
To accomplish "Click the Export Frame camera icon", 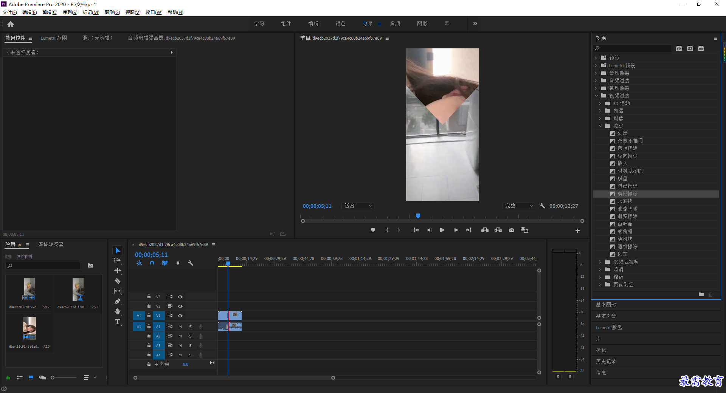I will [x=512, y=230].
